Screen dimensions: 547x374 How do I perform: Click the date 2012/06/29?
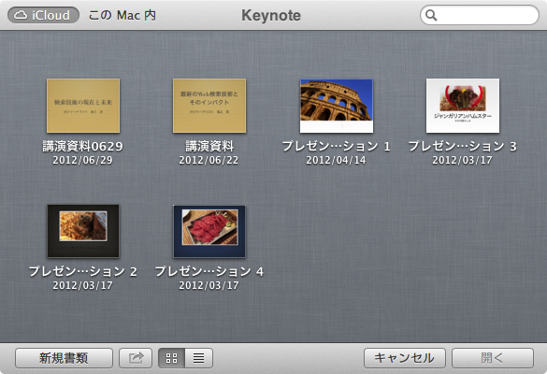point(82,160)
